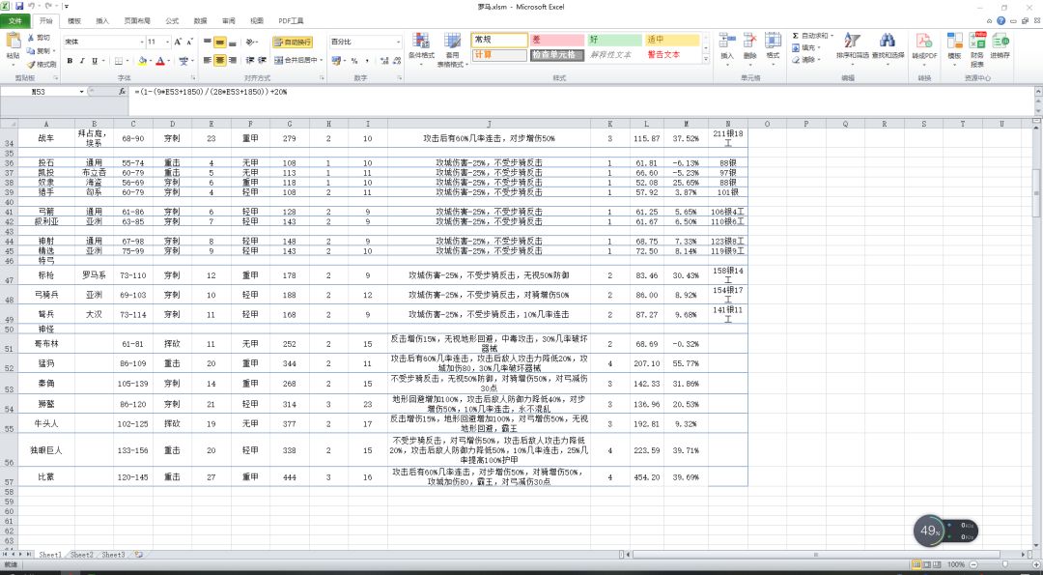This screenshot has width=1043, height=575.
Task: Toggle Wrap Text (自动换行)
Action: click(x=293, y=42)
